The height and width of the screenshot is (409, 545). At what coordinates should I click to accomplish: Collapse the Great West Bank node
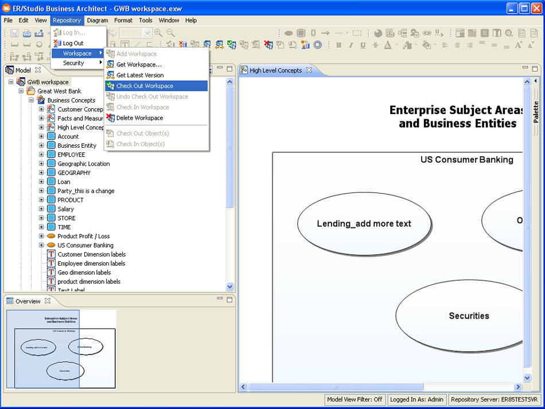[x=21, y=91]
